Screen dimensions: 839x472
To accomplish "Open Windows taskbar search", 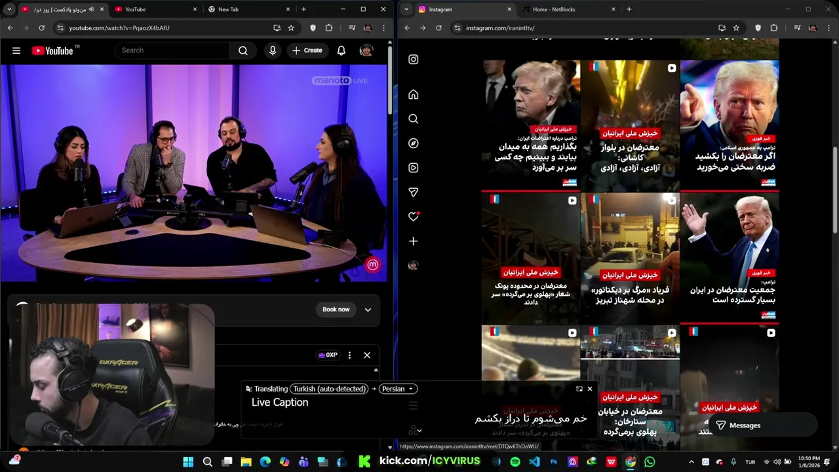I will click(208, 462).
